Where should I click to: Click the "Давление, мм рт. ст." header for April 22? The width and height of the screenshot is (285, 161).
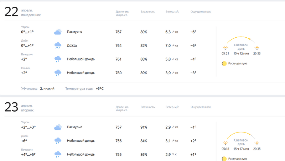pyautogui.click(x=122, y=14)
